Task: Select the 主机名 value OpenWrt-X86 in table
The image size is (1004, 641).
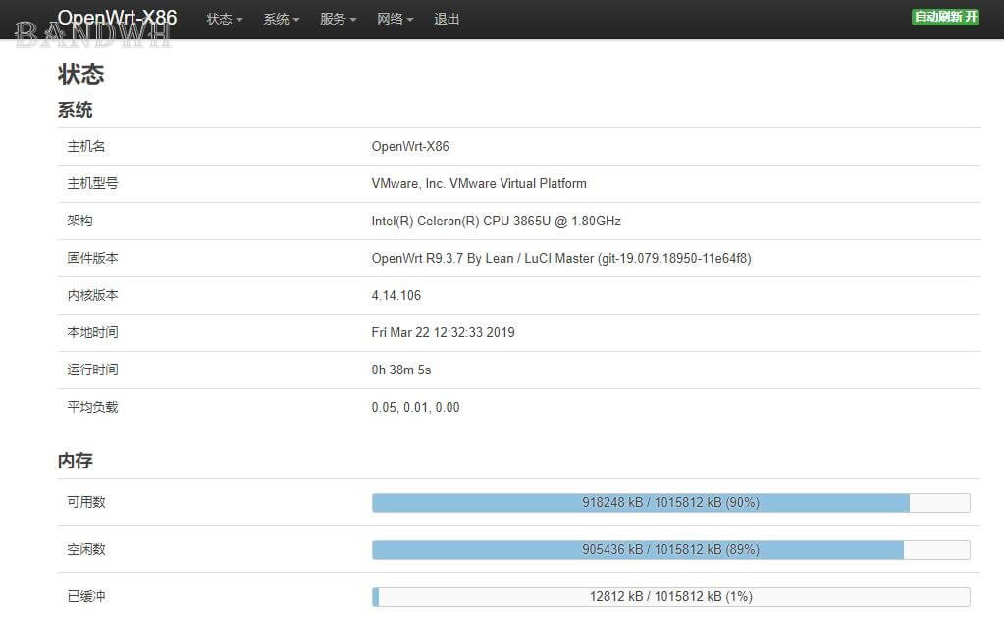Action: pyautogui.click(x=409, y=146)
